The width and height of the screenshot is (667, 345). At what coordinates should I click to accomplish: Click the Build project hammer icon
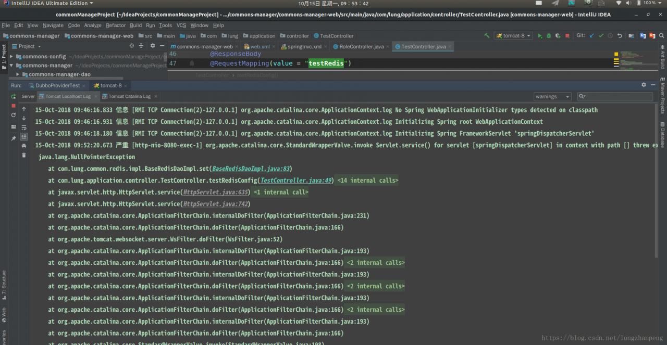pos(487,36)
